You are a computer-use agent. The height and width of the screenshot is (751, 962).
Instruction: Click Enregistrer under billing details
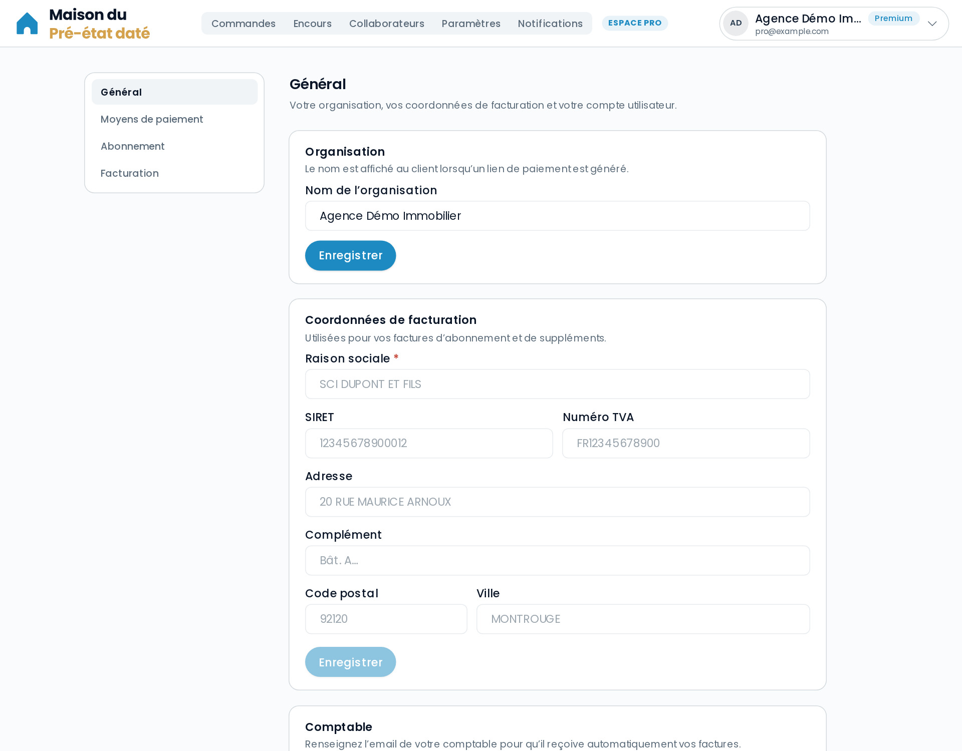pyautogui.click(x=350, y=662)
